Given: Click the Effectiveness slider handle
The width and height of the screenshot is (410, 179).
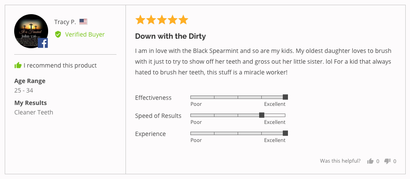Looking at the screenshot, I should [x=285, y=97].
